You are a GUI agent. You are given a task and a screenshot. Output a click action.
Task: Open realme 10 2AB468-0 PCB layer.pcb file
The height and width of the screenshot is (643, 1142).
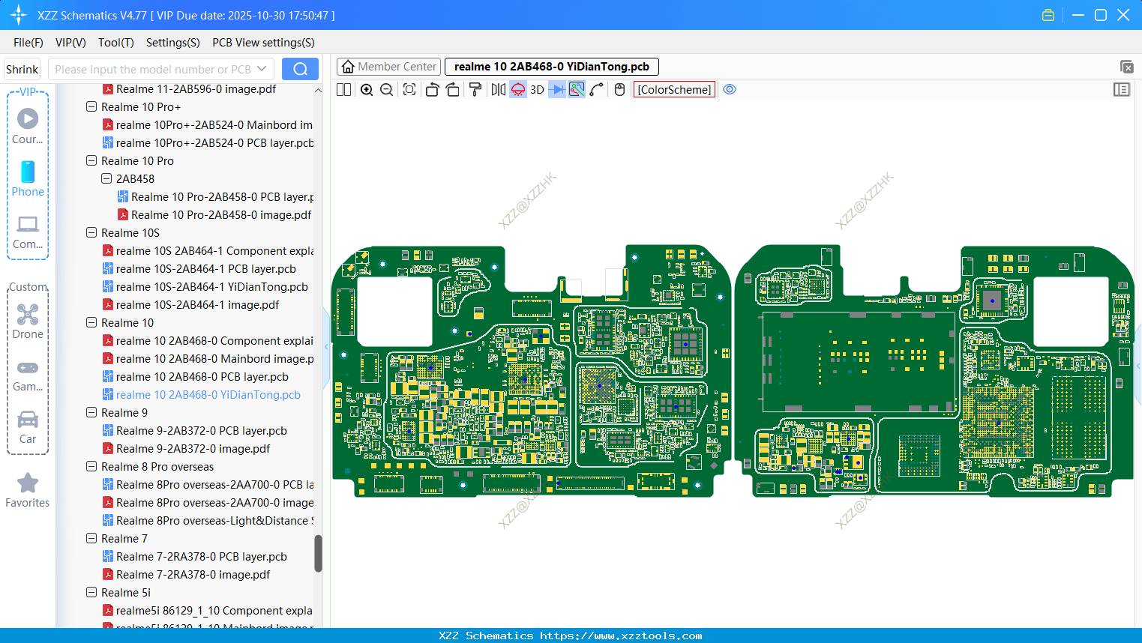[202, 377]
